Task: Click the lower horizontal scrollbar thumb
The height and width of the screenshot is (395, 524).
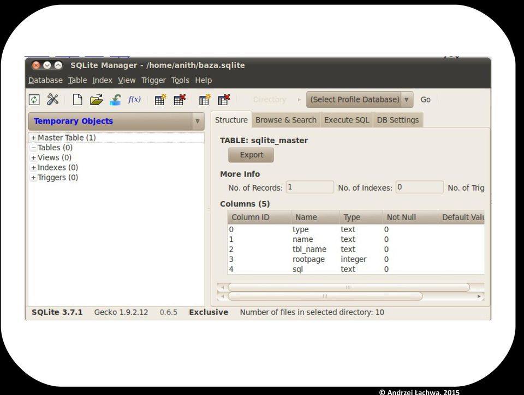Action: 325,296
